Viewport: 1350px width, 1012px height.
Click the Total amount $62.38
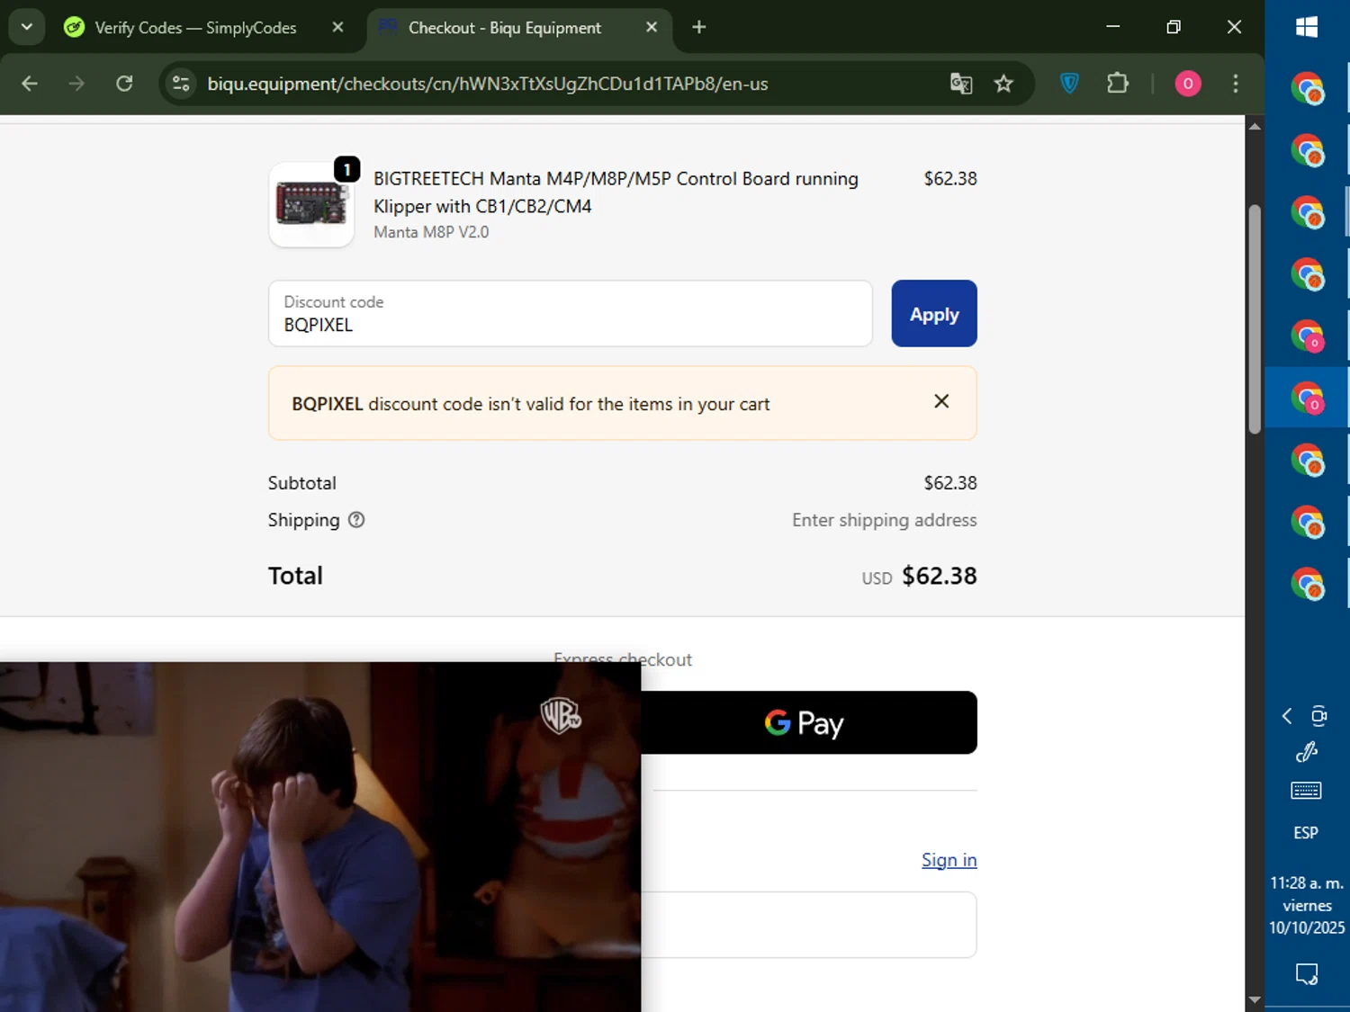939,576
